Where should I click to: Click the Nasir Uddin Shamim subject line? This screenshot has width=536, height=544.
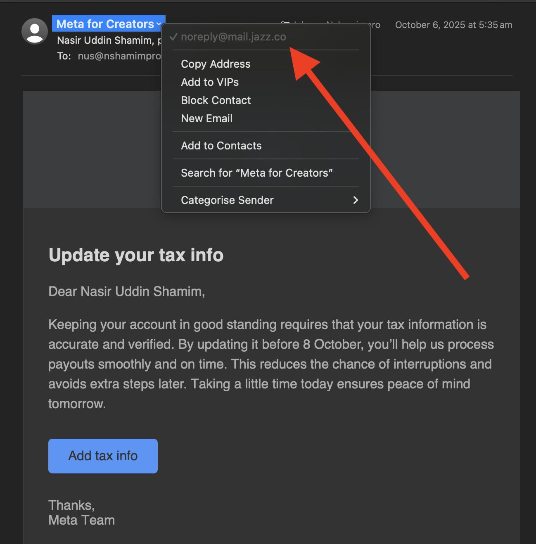[x=109, y=40]
